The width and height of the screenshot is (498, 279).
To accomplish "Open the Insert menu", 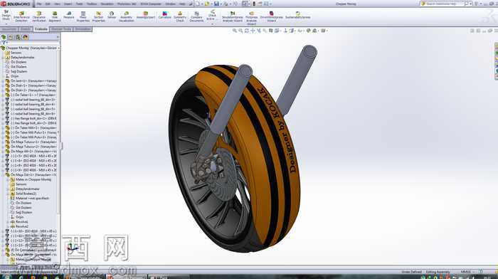I will click(68, 4).
